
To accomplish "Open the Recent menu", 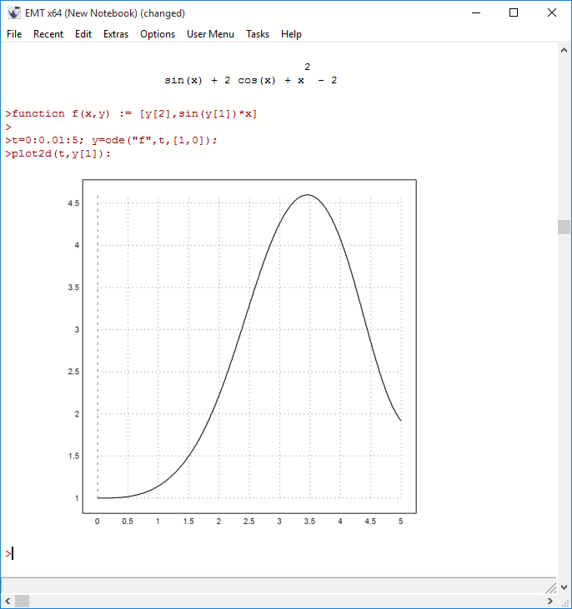I will [x=48, y=34].
